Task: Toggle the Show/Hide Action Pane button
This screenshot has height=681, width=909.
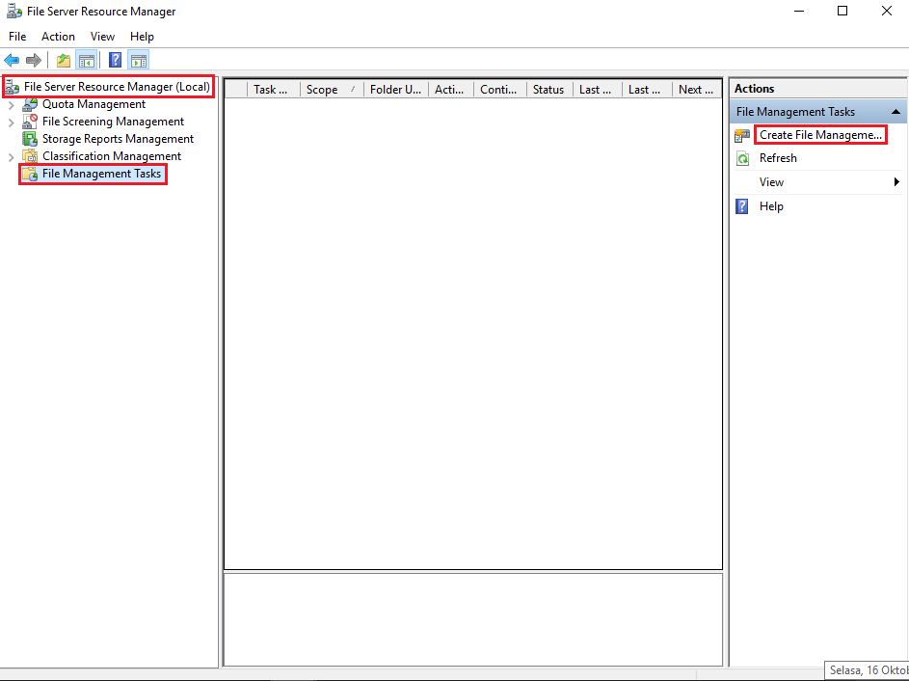Action: click(x=138, y=60)
